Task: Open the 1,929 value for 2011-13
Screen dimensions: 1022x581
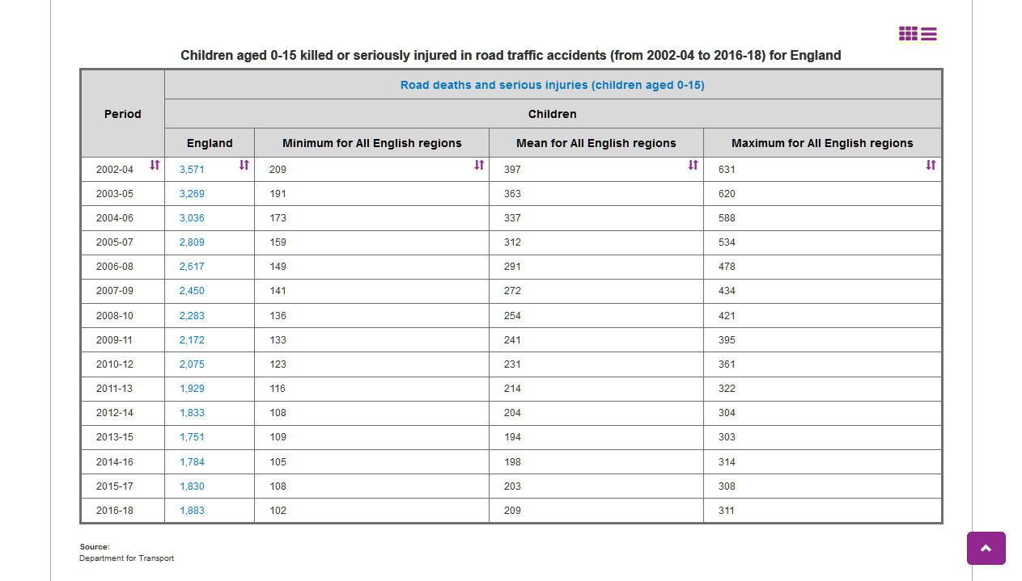Action: click(192, 389)
